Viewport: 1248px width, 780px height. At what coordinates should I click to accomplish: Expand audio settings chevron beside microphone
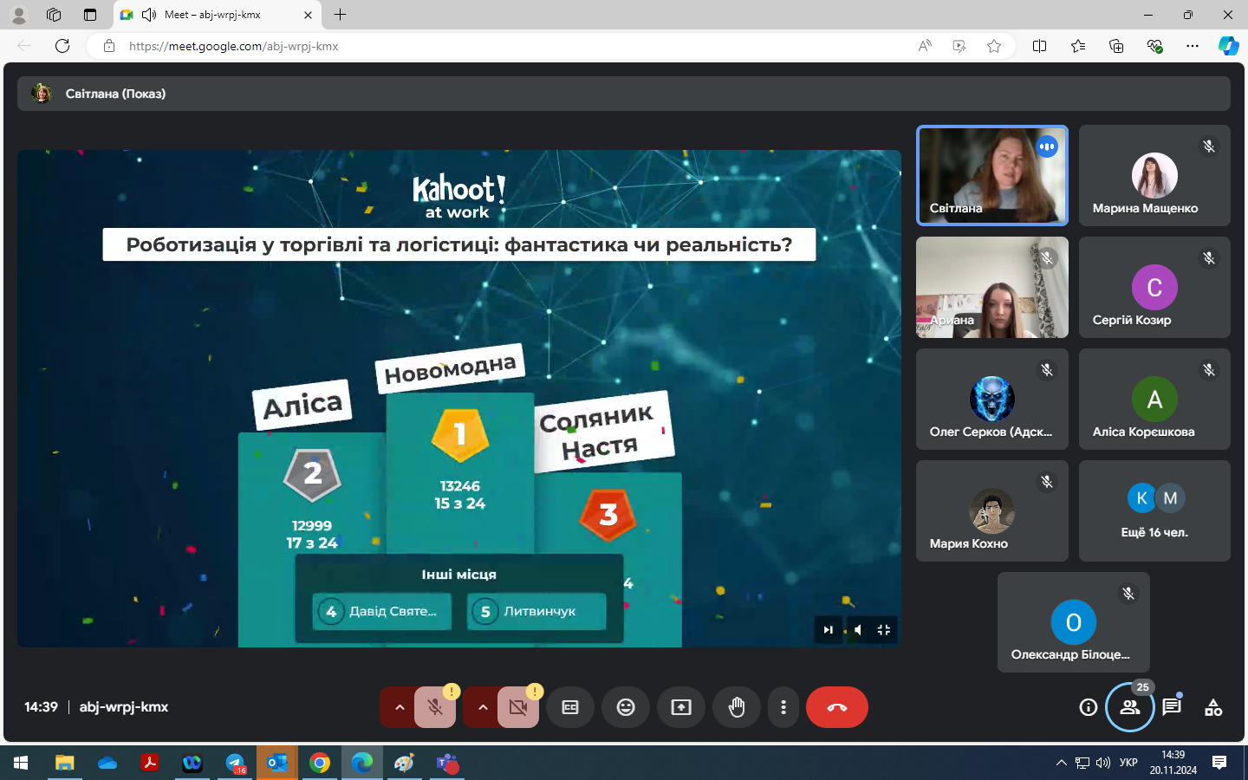click(x=399, y=707)
